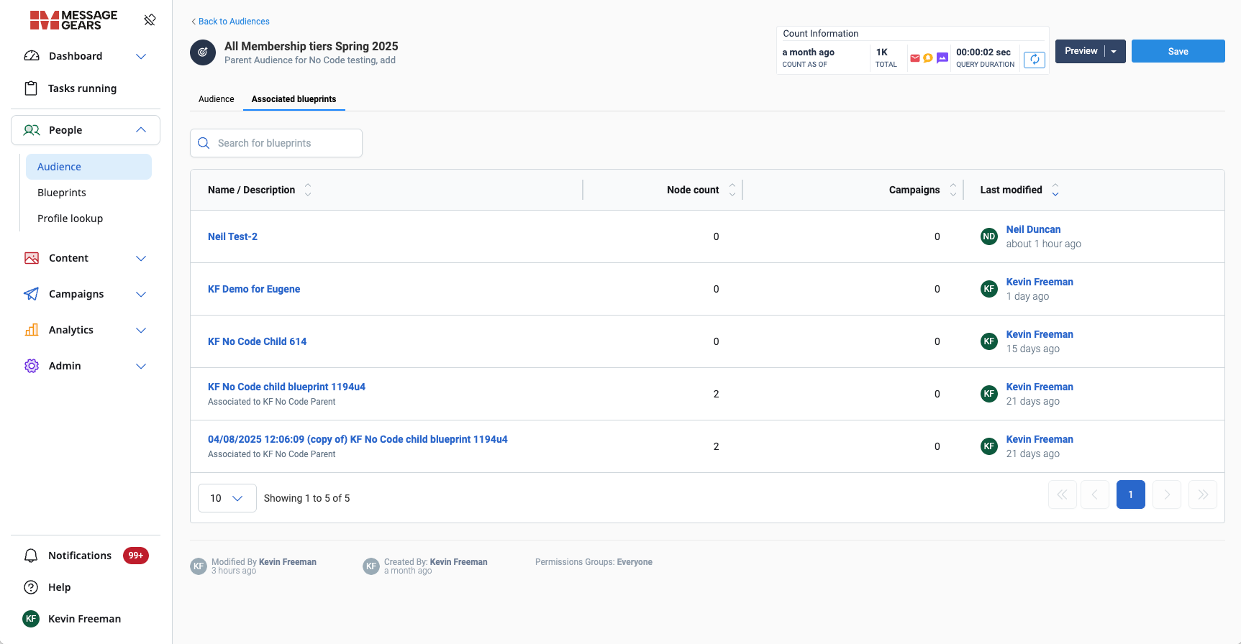Open the Neil Test-2 blueprint

[x=232, y=236]
